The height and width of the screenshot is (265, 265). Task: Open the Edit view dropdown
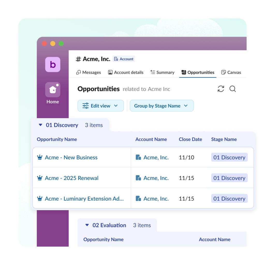100,106
